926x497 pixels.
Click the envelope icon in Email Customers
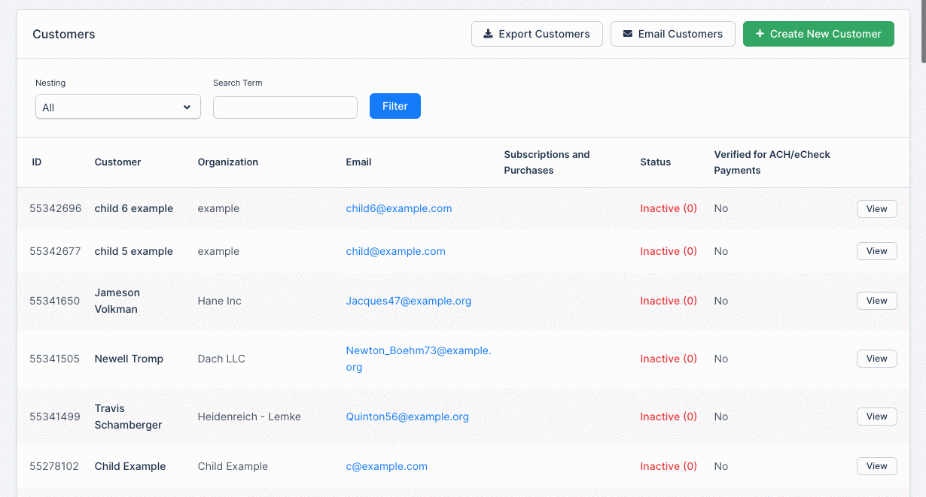tap(627, 34)
